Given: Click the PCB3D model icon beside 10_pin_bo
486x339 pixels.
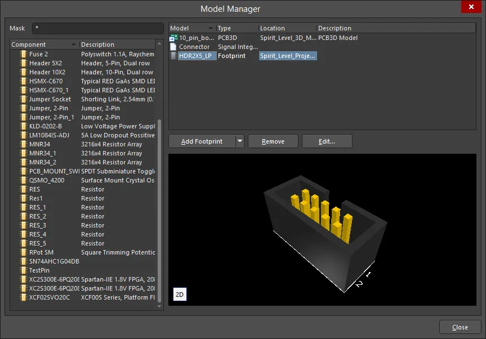Looking at the screenshot, I should [x=173, y=38].
